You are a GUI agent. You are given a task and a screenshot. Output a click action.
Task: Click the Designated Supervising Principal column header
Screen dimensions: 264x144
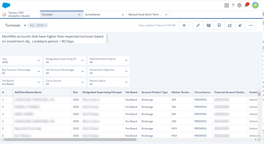pyautogui.click(x=102, y=92)
